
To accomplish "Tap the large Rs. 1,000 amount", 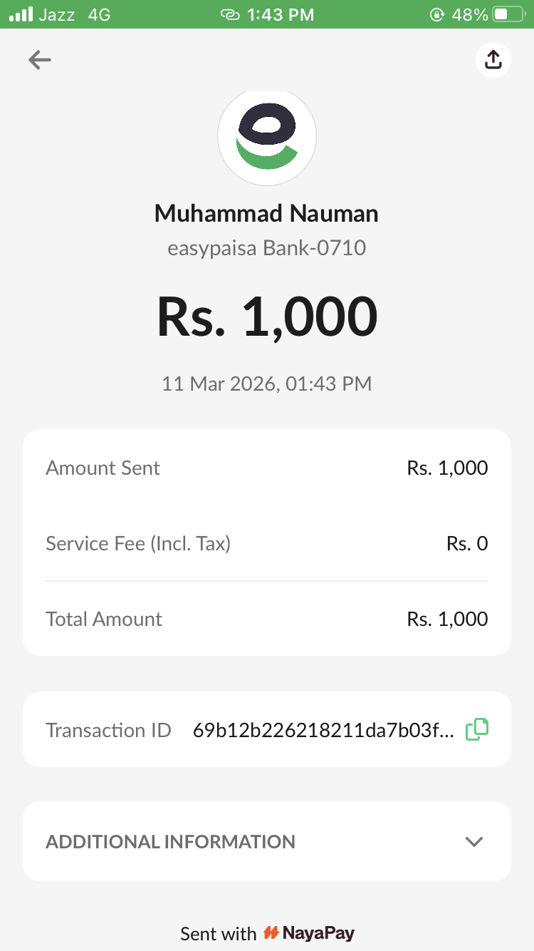I will (x=267, y=316).
